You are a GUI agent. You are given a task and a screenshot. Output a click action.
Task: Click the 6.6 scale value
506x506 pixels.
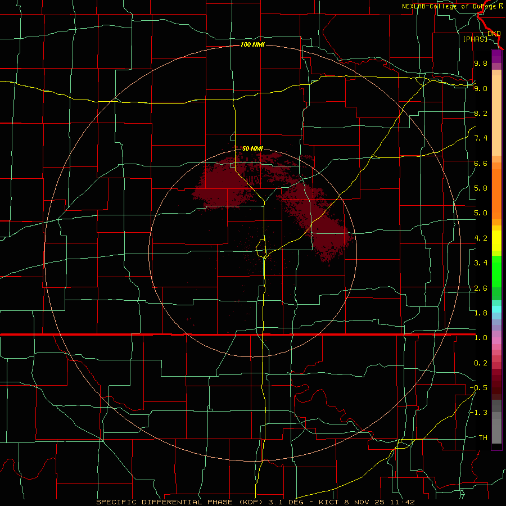[481, 163]
